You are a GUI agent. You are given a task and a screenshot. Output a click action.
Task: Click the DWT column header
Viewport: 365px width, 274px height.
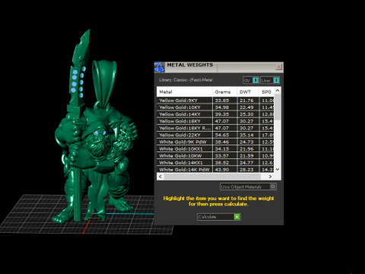click(x=248, y=92)
